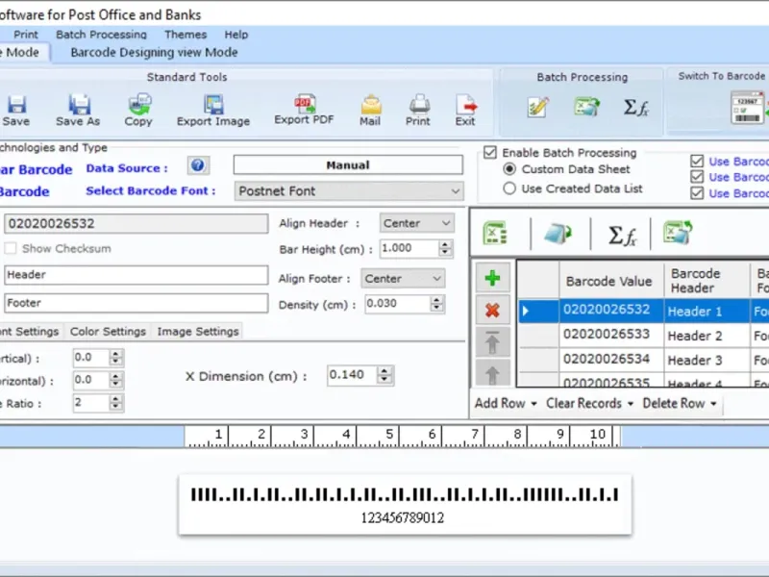The height and width of the screenshot is (577, 769).
Task: Click the red X delete row icon
Action: click(492, 310)
